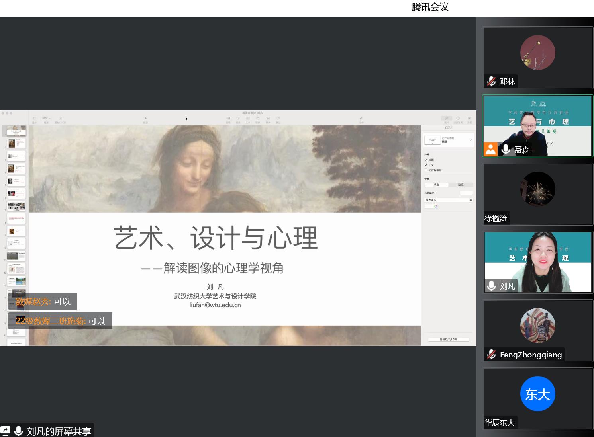The width and height of the screenshot is (594, 437).
Task: Select slide 3 thumbnail in navigator
Action: coord(16,156)
